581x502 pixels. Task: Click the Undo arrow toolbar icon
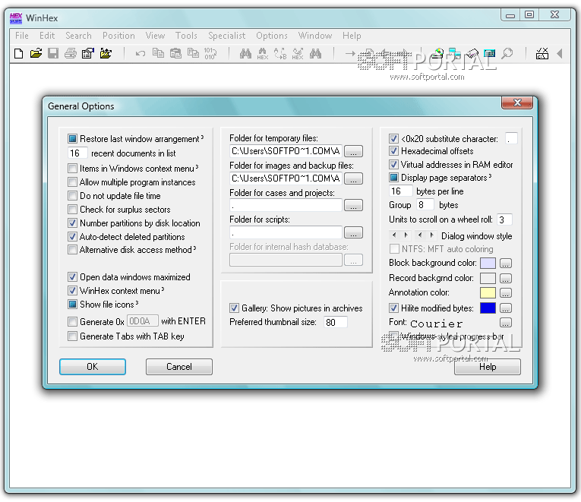140,54
